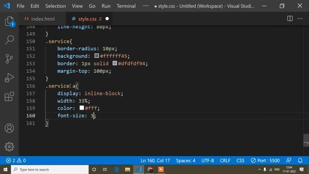Viewport: 309px width, 174px height.
Task: Open Windows action center icon
Action: coord(301,170)
